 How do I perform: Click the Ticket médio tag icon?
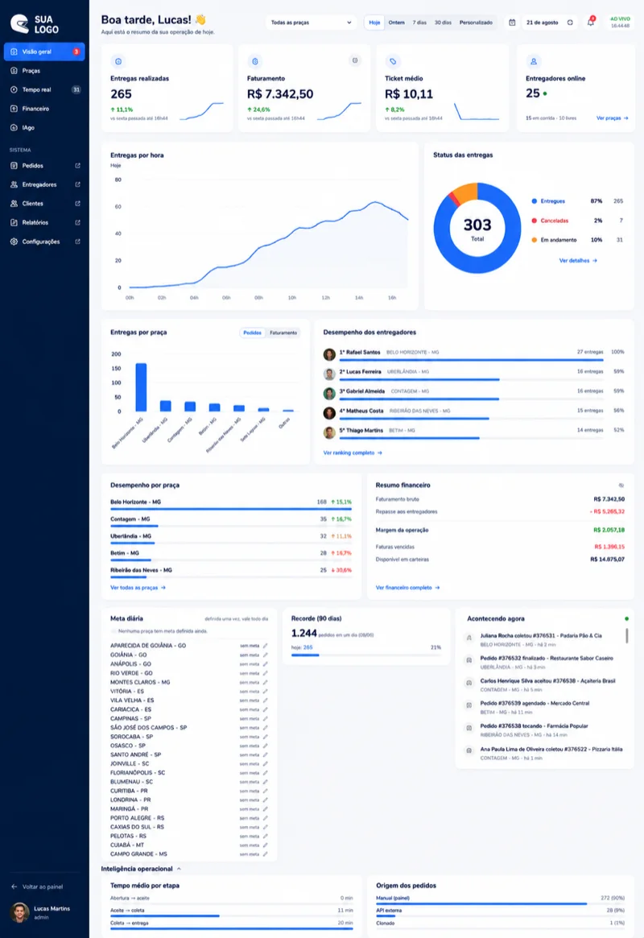tap(393, 61)
